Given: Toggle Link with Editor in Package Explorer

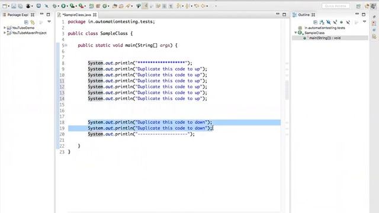Looking at the screenshot, I should pos(33,22).
